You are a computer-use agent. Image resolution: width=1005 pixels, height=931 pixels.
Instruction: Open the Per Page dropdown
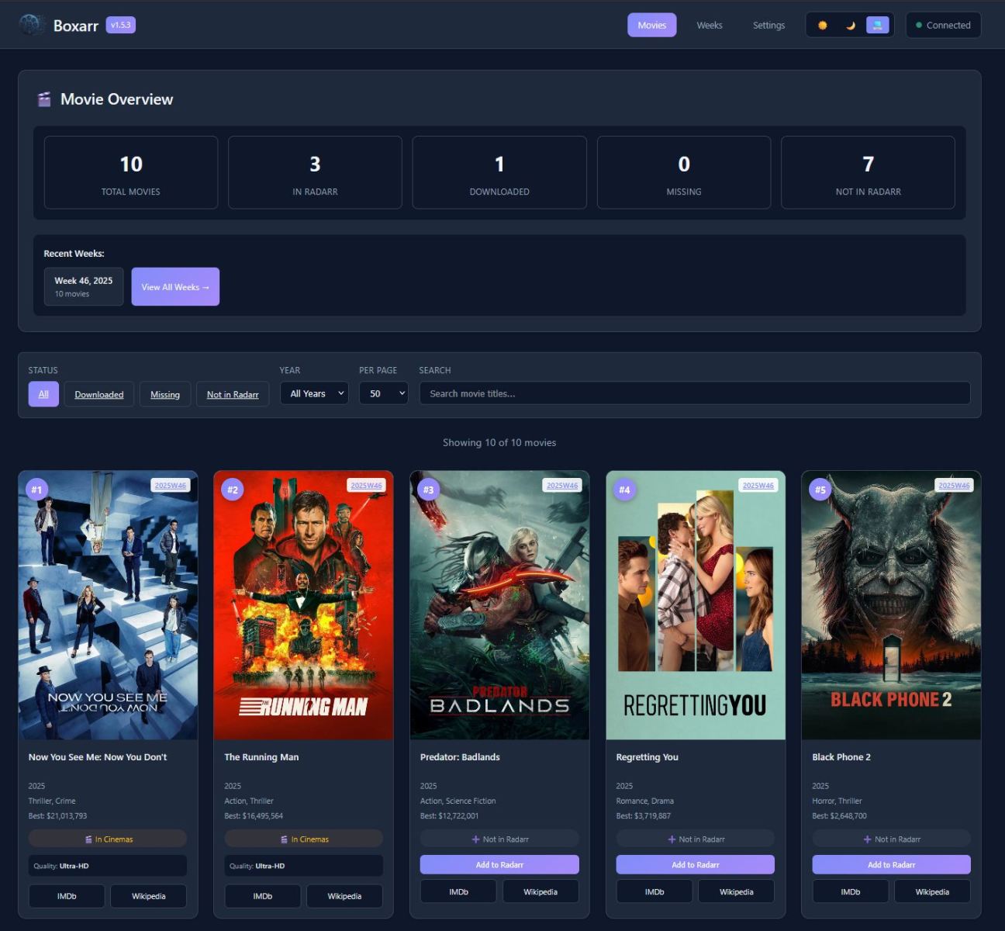point(383,393)
